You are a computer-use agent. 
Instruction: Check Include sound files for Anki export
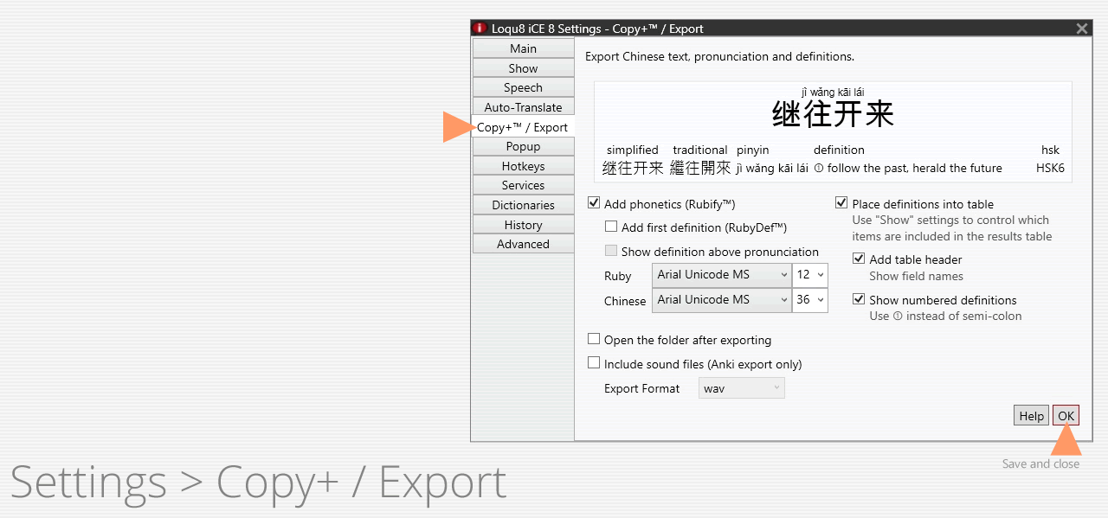click(594, 362)
